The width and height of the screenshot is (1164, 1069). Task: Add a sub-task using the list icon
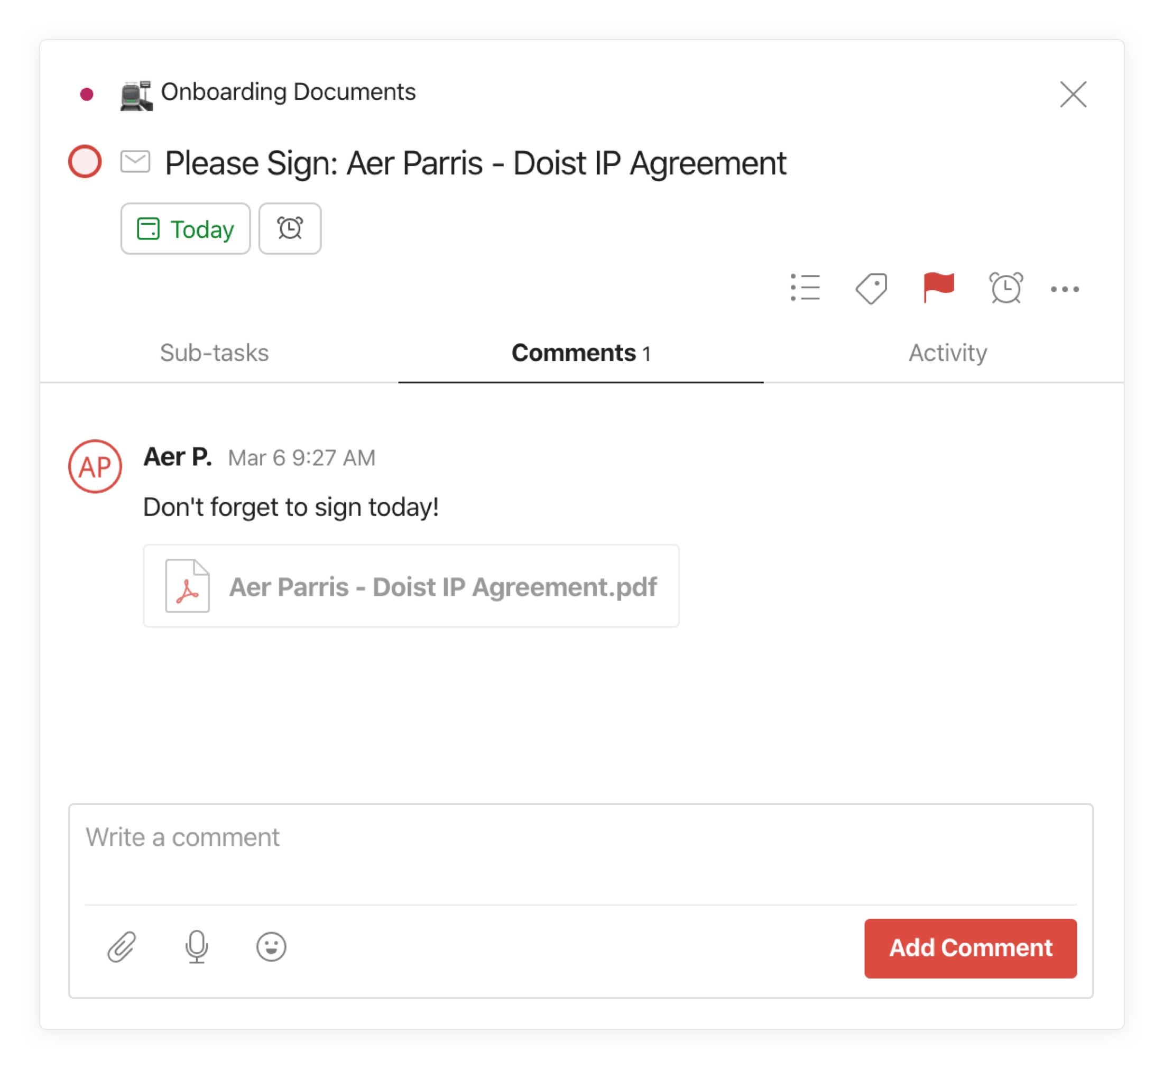tap(805, 288)
